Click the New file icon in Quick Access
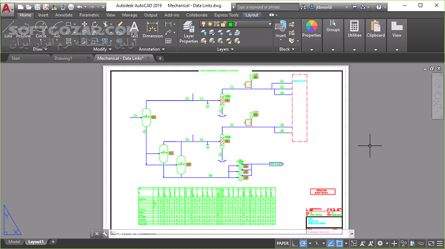 click(x=21, y=7)
